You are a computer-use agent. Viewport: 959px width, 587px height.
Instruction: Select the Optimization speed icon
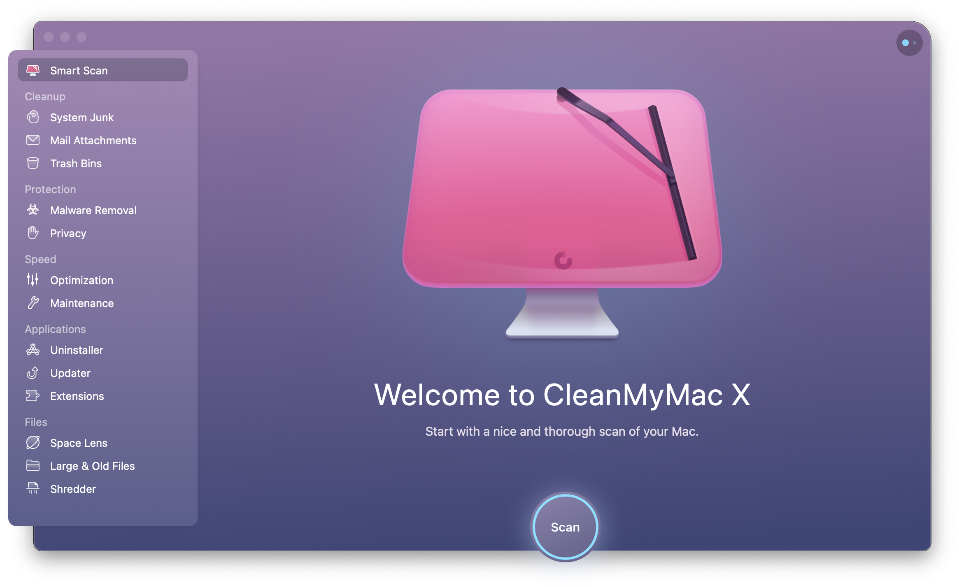(x=33, y=280)
